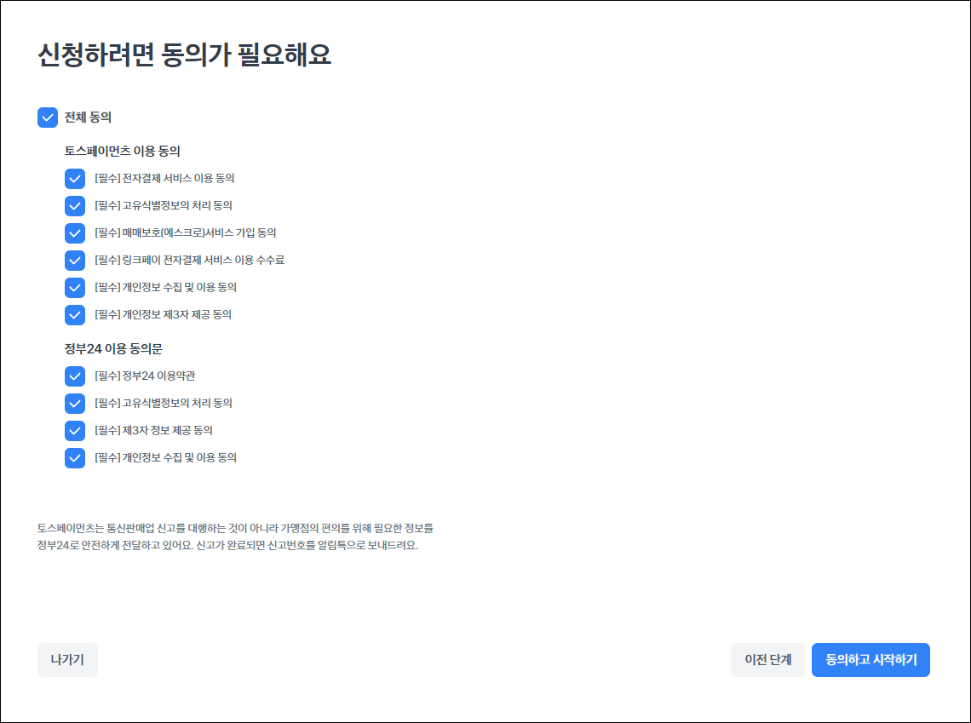Click the notice line starting 토스페이먼츠는 통신판매업 신고를
The image size is (971, 723).
click(235, 529)
